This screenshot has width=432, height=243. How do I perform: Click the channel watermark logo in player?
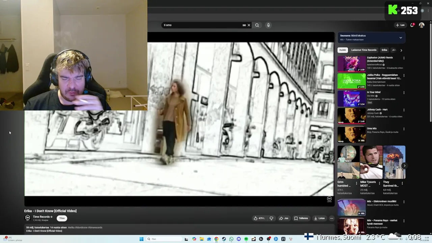329,199
